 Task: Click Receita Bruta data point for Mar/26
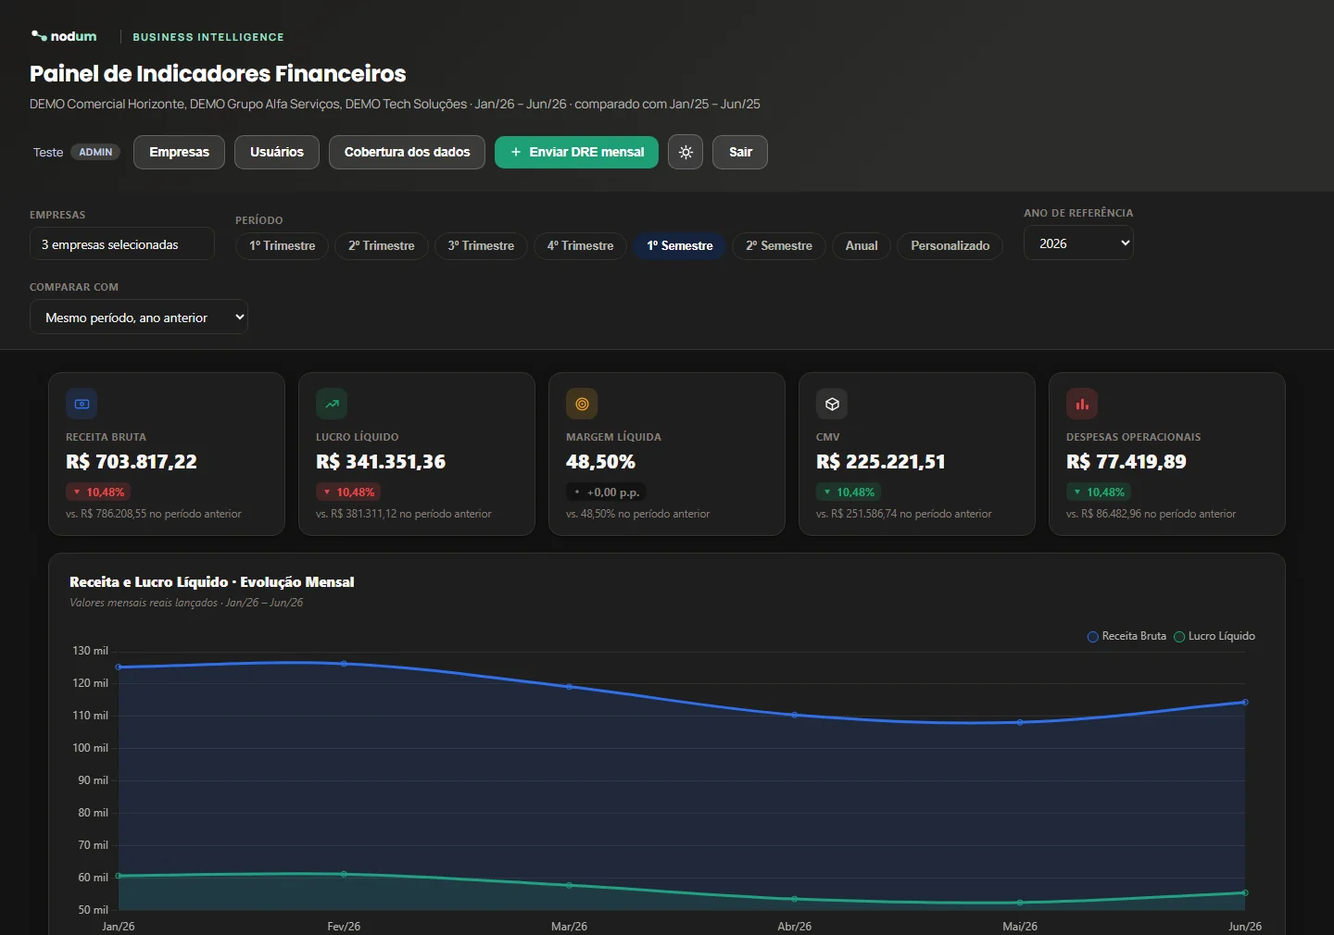569,687
